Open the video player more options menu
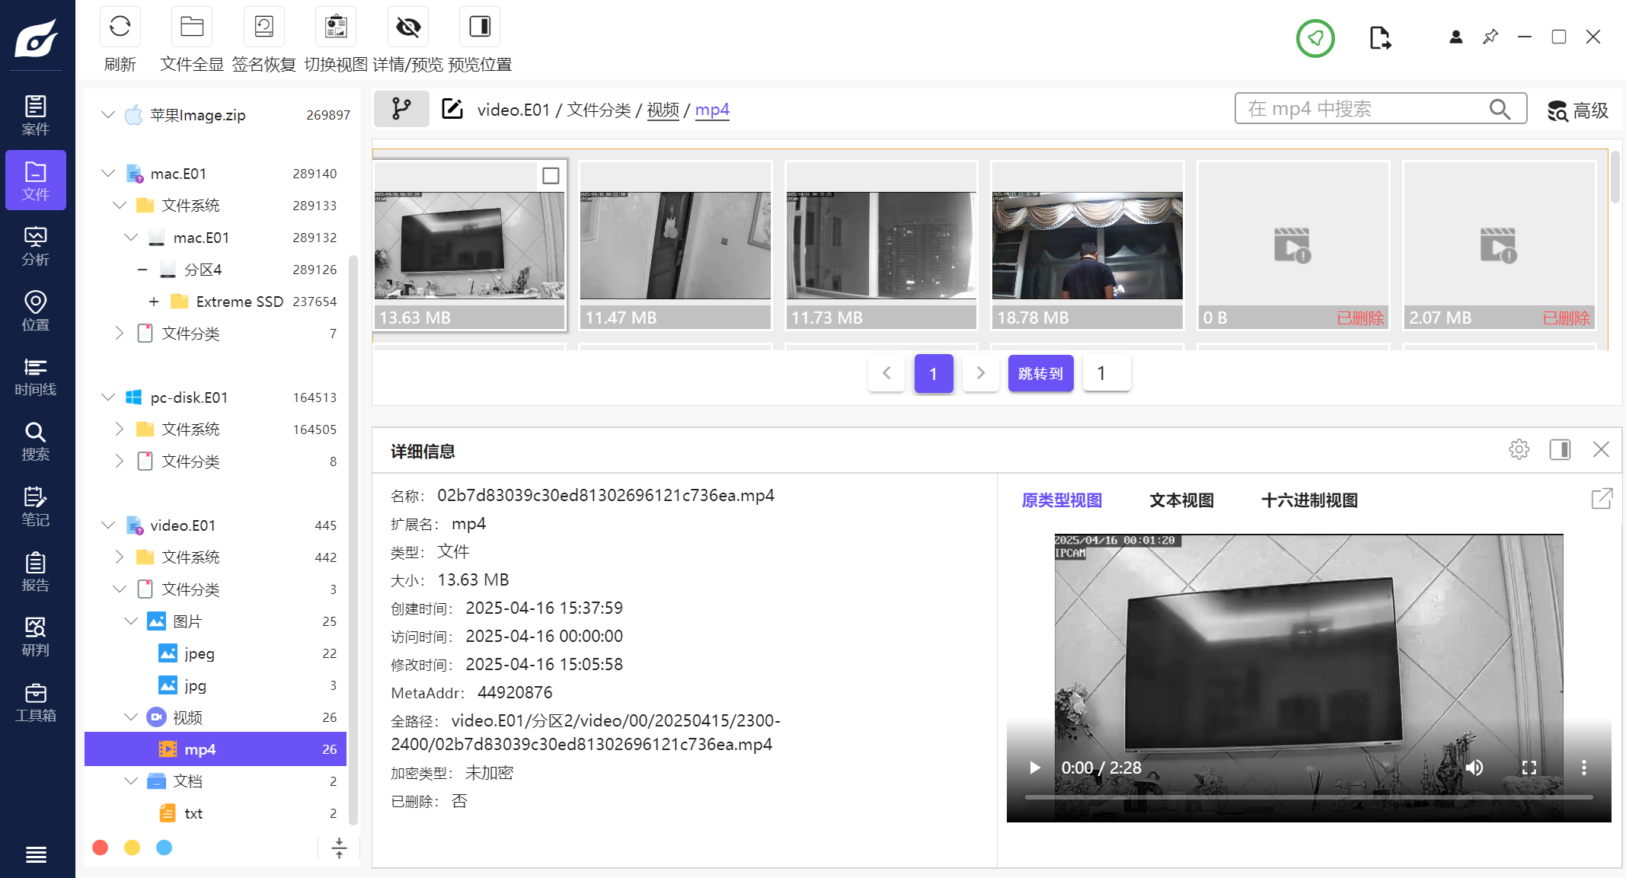This screenshot has width=1626, height=878. click(x=1584, y=768)
